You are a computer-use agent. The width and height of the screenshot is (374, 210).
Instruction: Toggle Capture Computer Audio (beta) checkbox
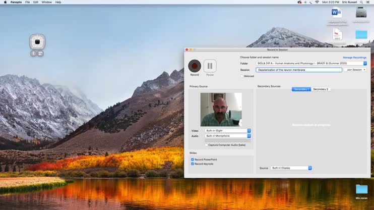(207, 145)
